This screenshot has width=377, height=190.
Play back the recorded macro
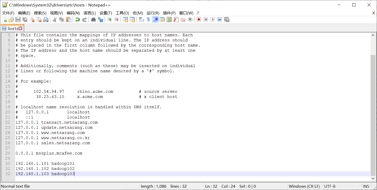[x=213, y=20]
